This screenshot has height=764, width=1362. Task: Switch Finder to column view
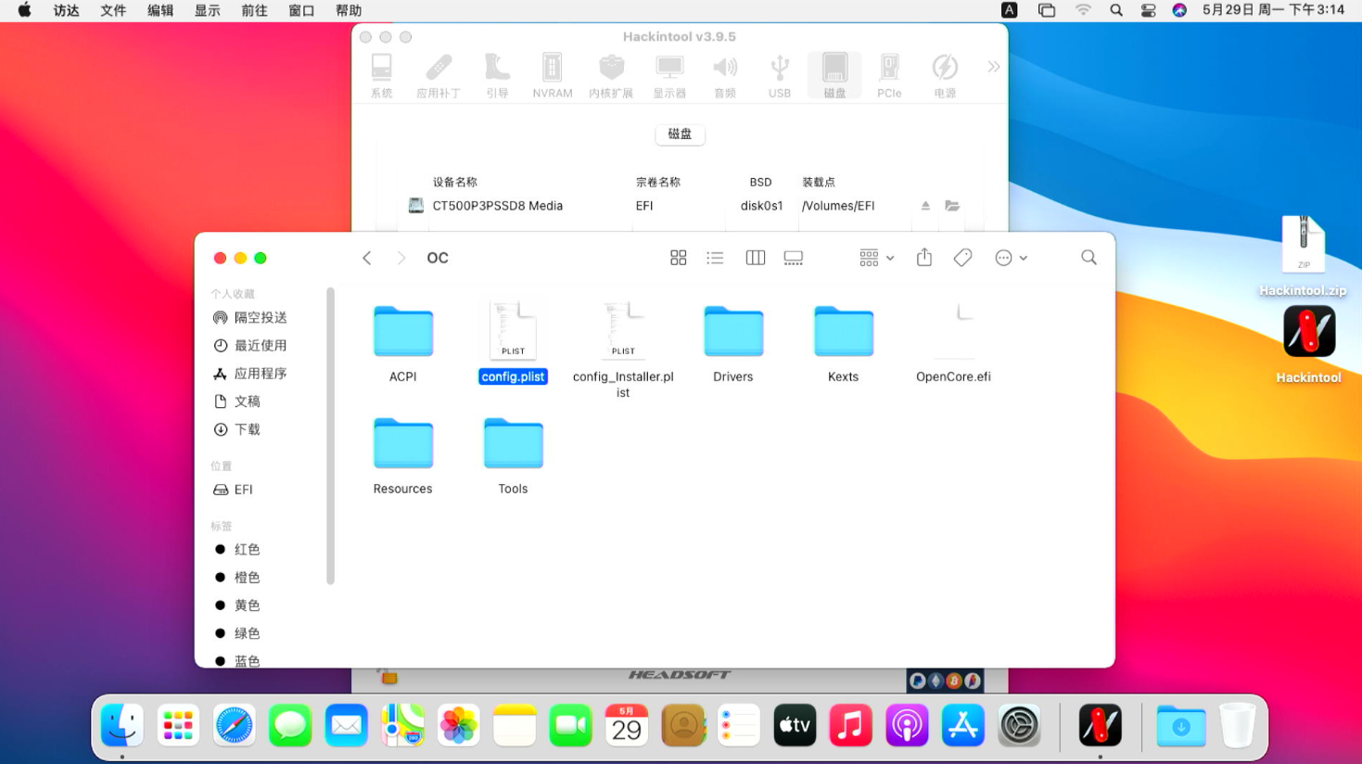pyautogui.click(x=756, y=258)
